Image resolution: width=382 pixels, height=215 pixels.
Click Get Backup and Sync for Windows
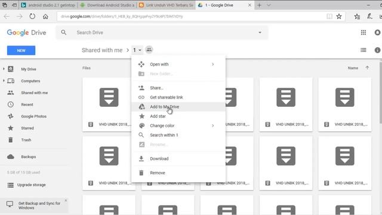[39, 205]
